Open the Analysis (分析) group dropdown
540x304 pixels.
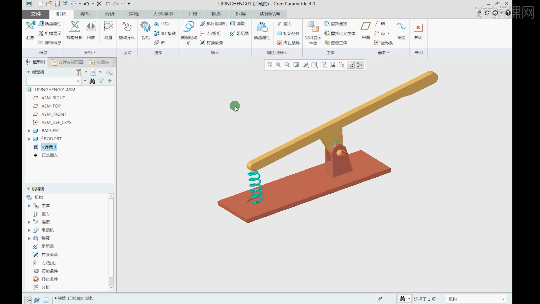coord(90,53)
